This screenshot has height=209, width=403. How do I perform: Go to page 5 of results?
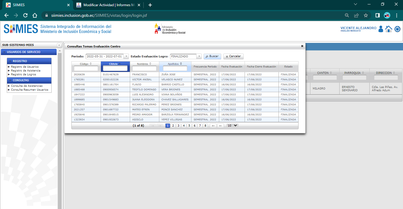coord(189,126)
